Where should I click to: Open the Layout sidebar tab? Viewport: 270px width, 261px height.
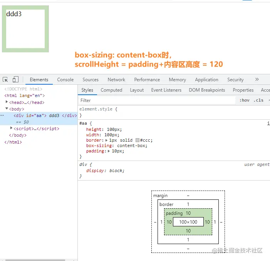click(137, 90)
